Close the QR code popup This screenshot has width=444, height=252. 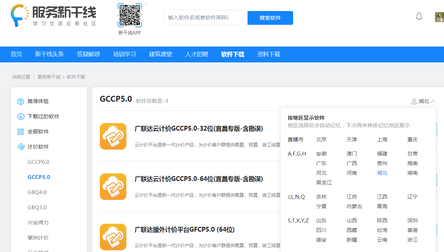click(x=146, y=4)
